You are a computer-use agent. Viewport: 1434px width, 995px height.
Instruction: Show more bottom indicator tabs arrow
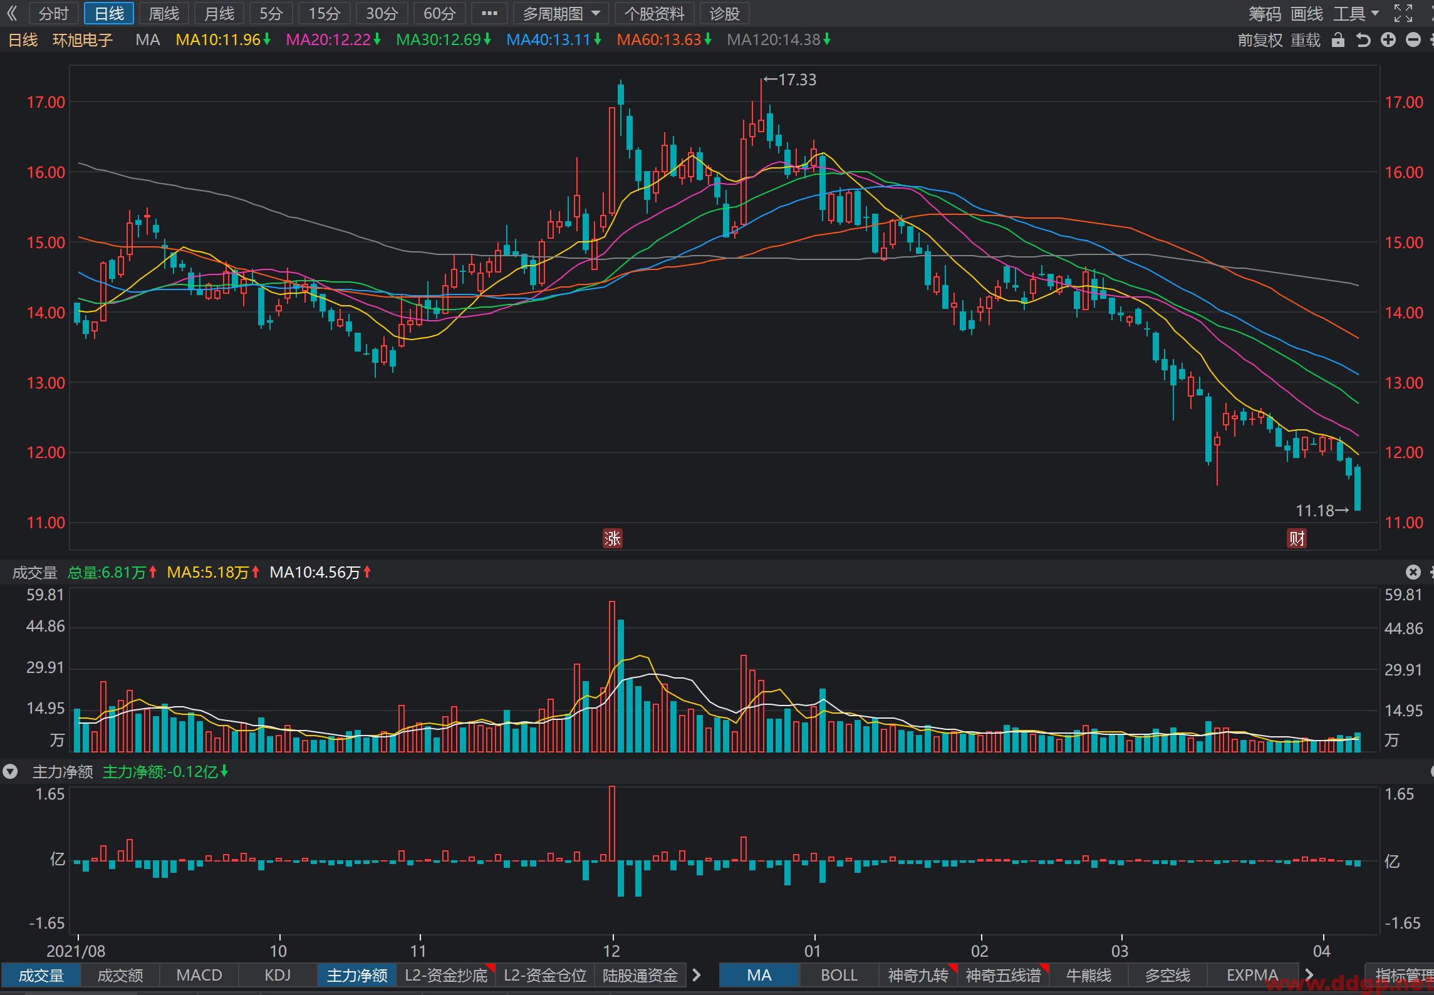697,975
